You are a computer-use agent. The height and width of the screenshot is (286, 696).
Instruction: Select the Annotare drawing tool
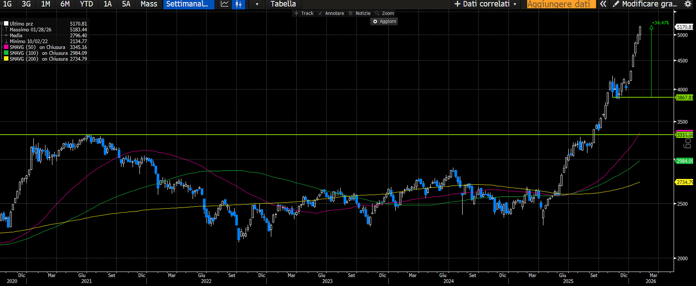click(x=331, y=13)
